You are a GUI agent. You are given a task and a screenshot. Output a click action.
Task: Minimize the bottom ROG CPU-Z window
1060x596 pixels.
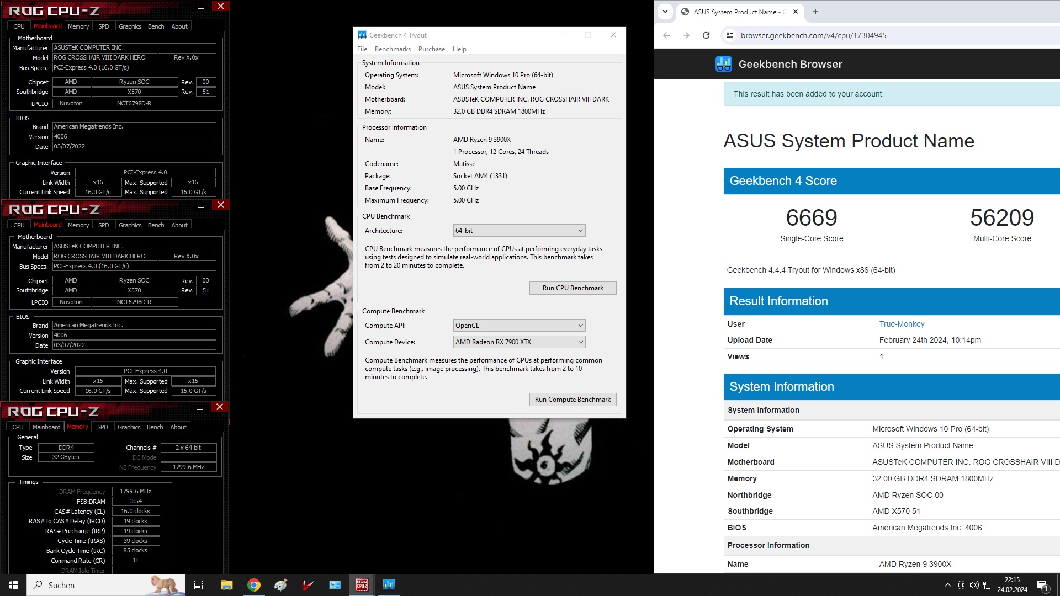pos(200,408)
